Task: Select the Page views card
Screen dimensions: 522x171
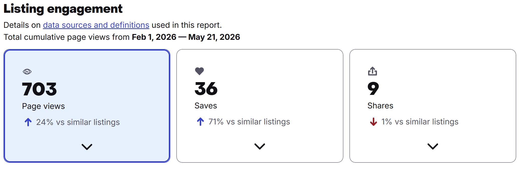Action: coord(87,106)
